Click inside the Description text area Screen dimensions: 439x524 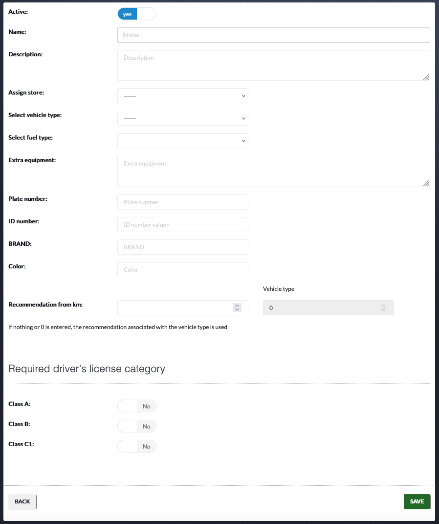(x=274, y=66)
